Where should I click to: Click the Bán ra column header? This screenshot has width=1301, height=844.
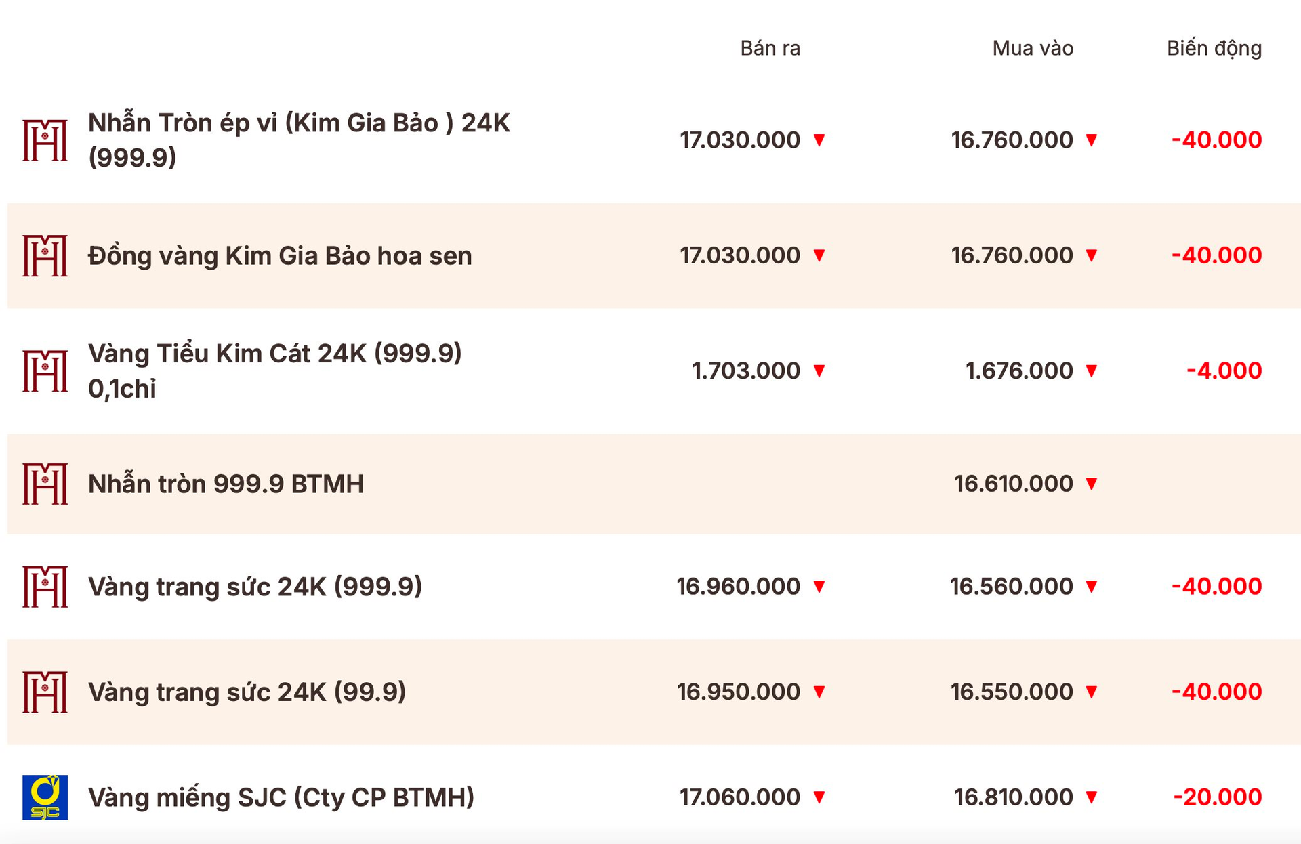tap(770, 48)
